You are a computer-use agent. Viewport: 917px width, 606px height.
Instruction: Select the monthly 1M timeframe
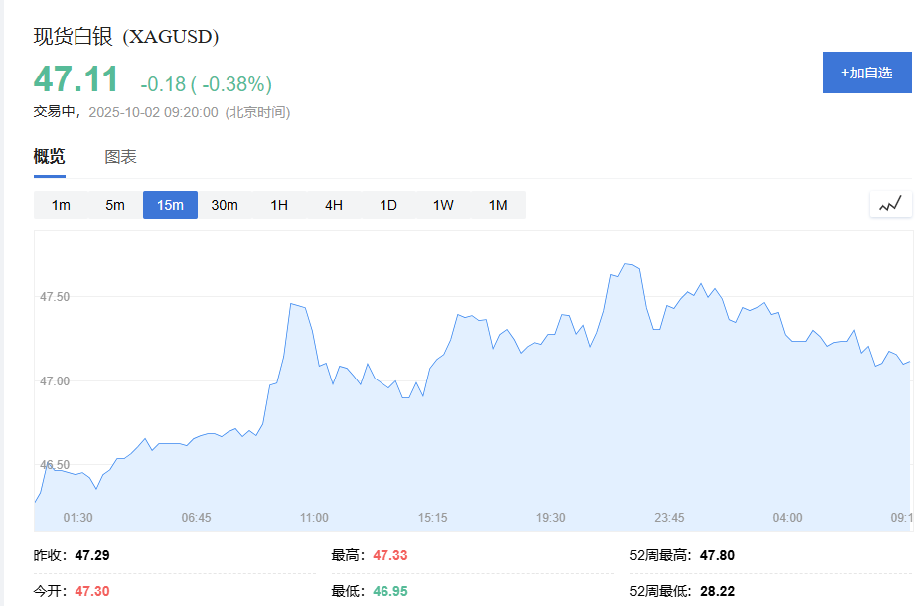(x=498, y=205)
